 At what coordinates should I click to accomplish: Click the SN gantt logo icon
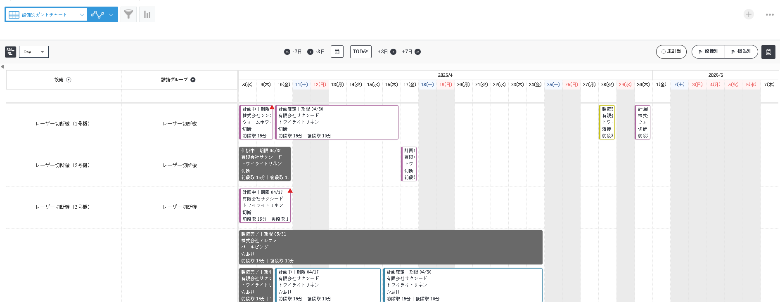coord(10,52)
